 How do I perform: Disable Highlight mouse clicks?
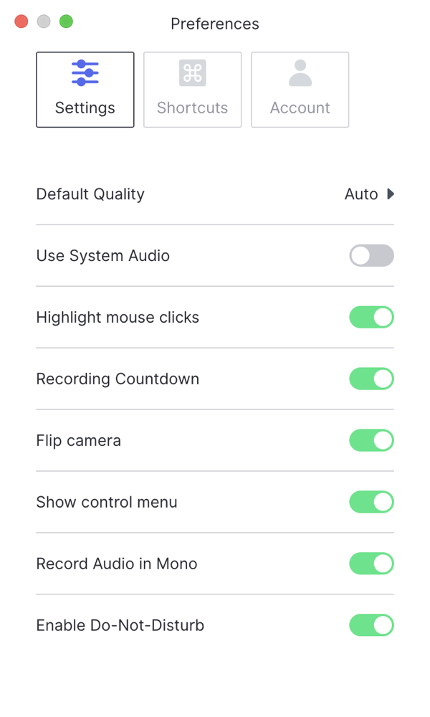371,317
